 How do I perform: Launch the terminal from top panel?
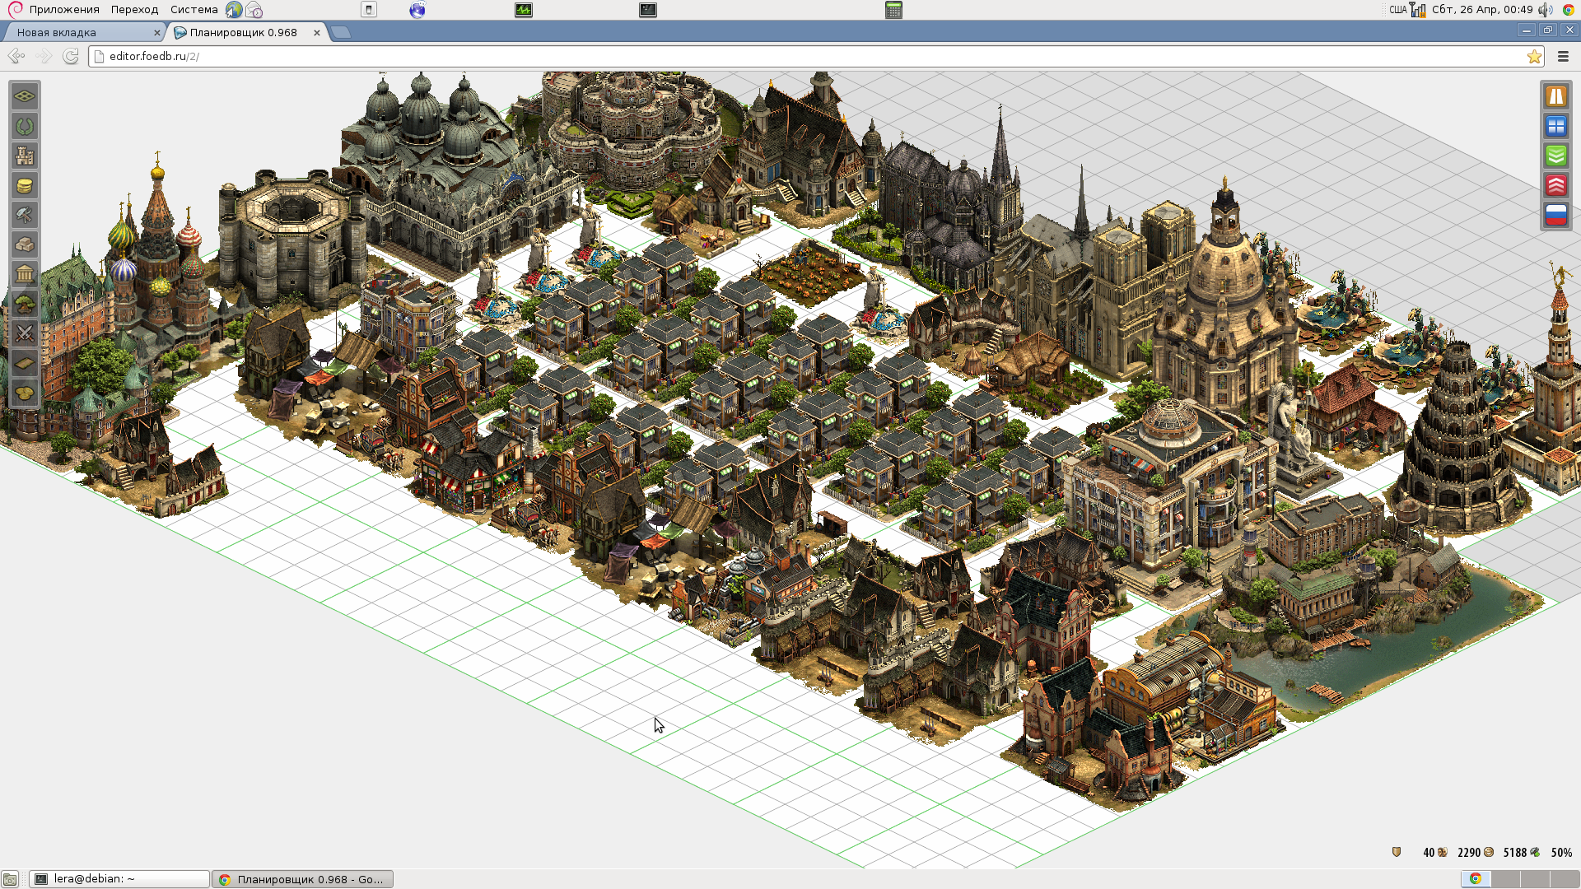coord(648,10)
